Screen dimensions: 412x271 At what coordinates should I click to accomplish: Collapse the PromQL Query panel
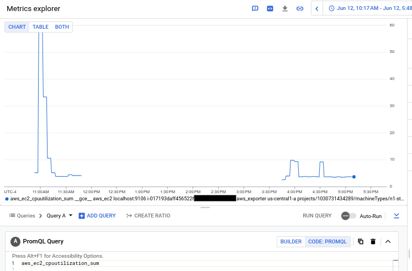point(388,241)
